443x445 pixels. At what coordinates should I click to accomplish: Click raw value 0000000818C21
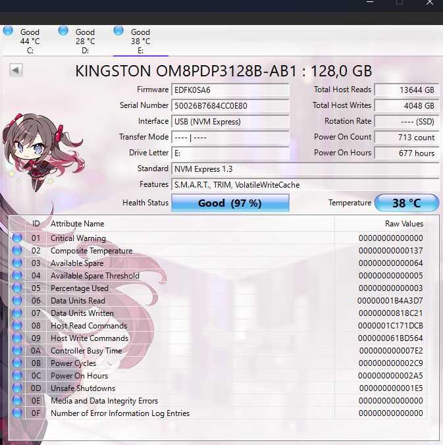[x=391, y=313]
